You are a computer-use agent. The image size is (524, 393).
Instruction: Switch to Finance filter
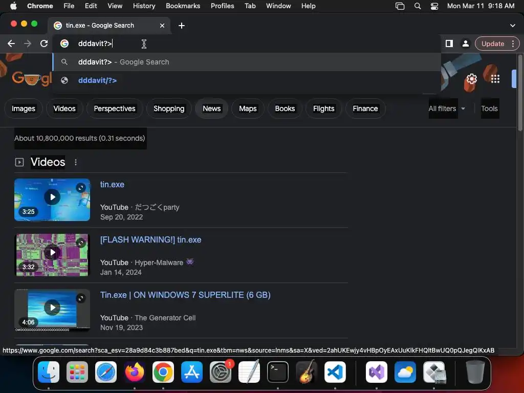coord(365,108)
